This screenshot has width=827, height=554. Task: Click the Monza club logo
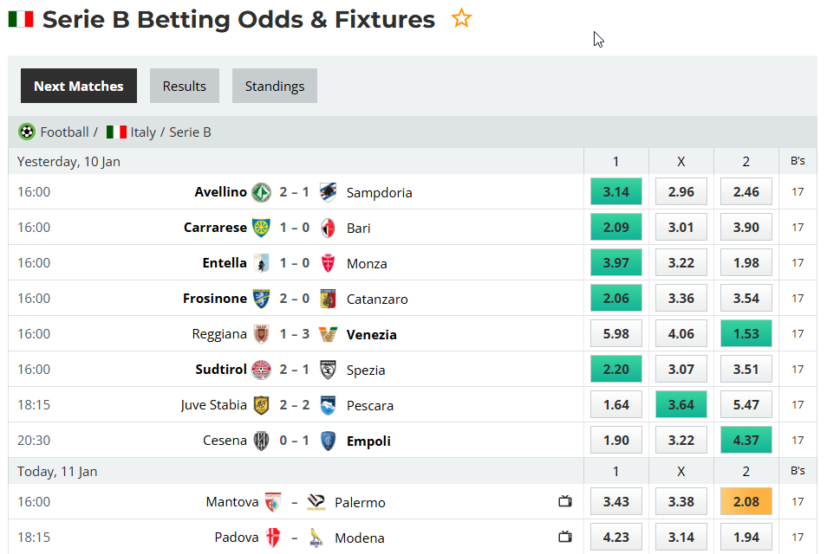click(x=328, y=262)
